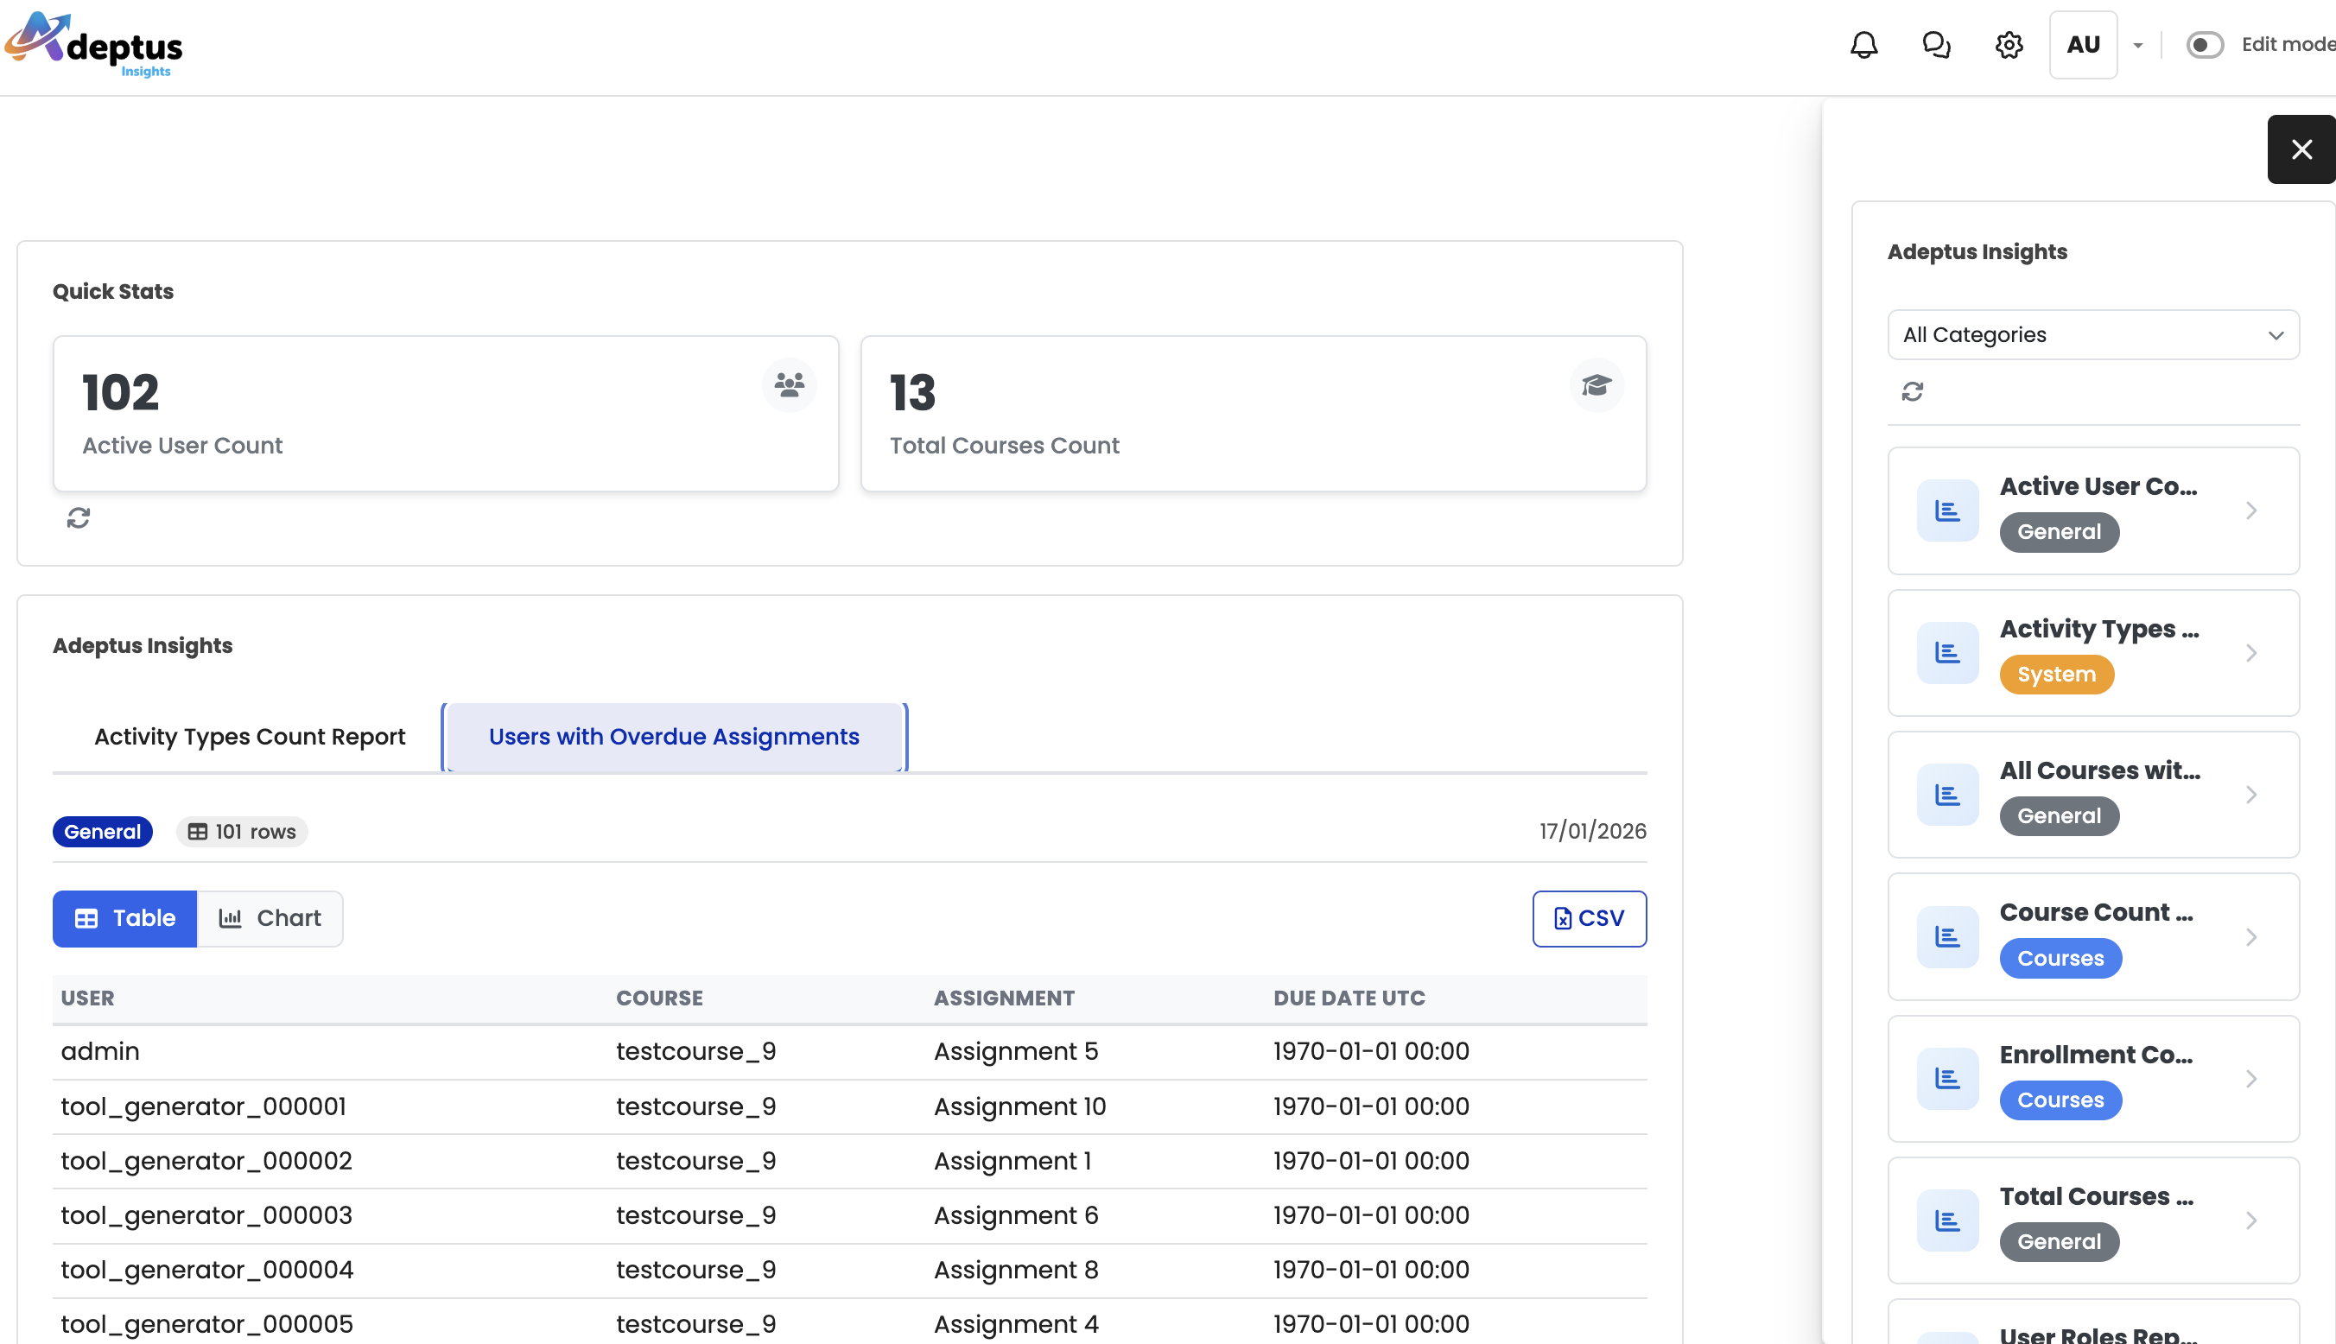The width and height of the screenshot is (2336, 1344).
Task: Select tool_generator_000003 cell
Action: 206,1214
